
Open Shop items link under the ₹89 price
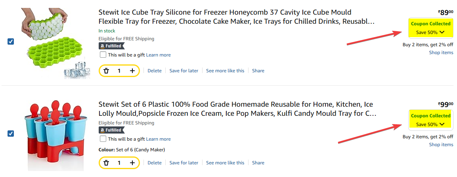441,53
